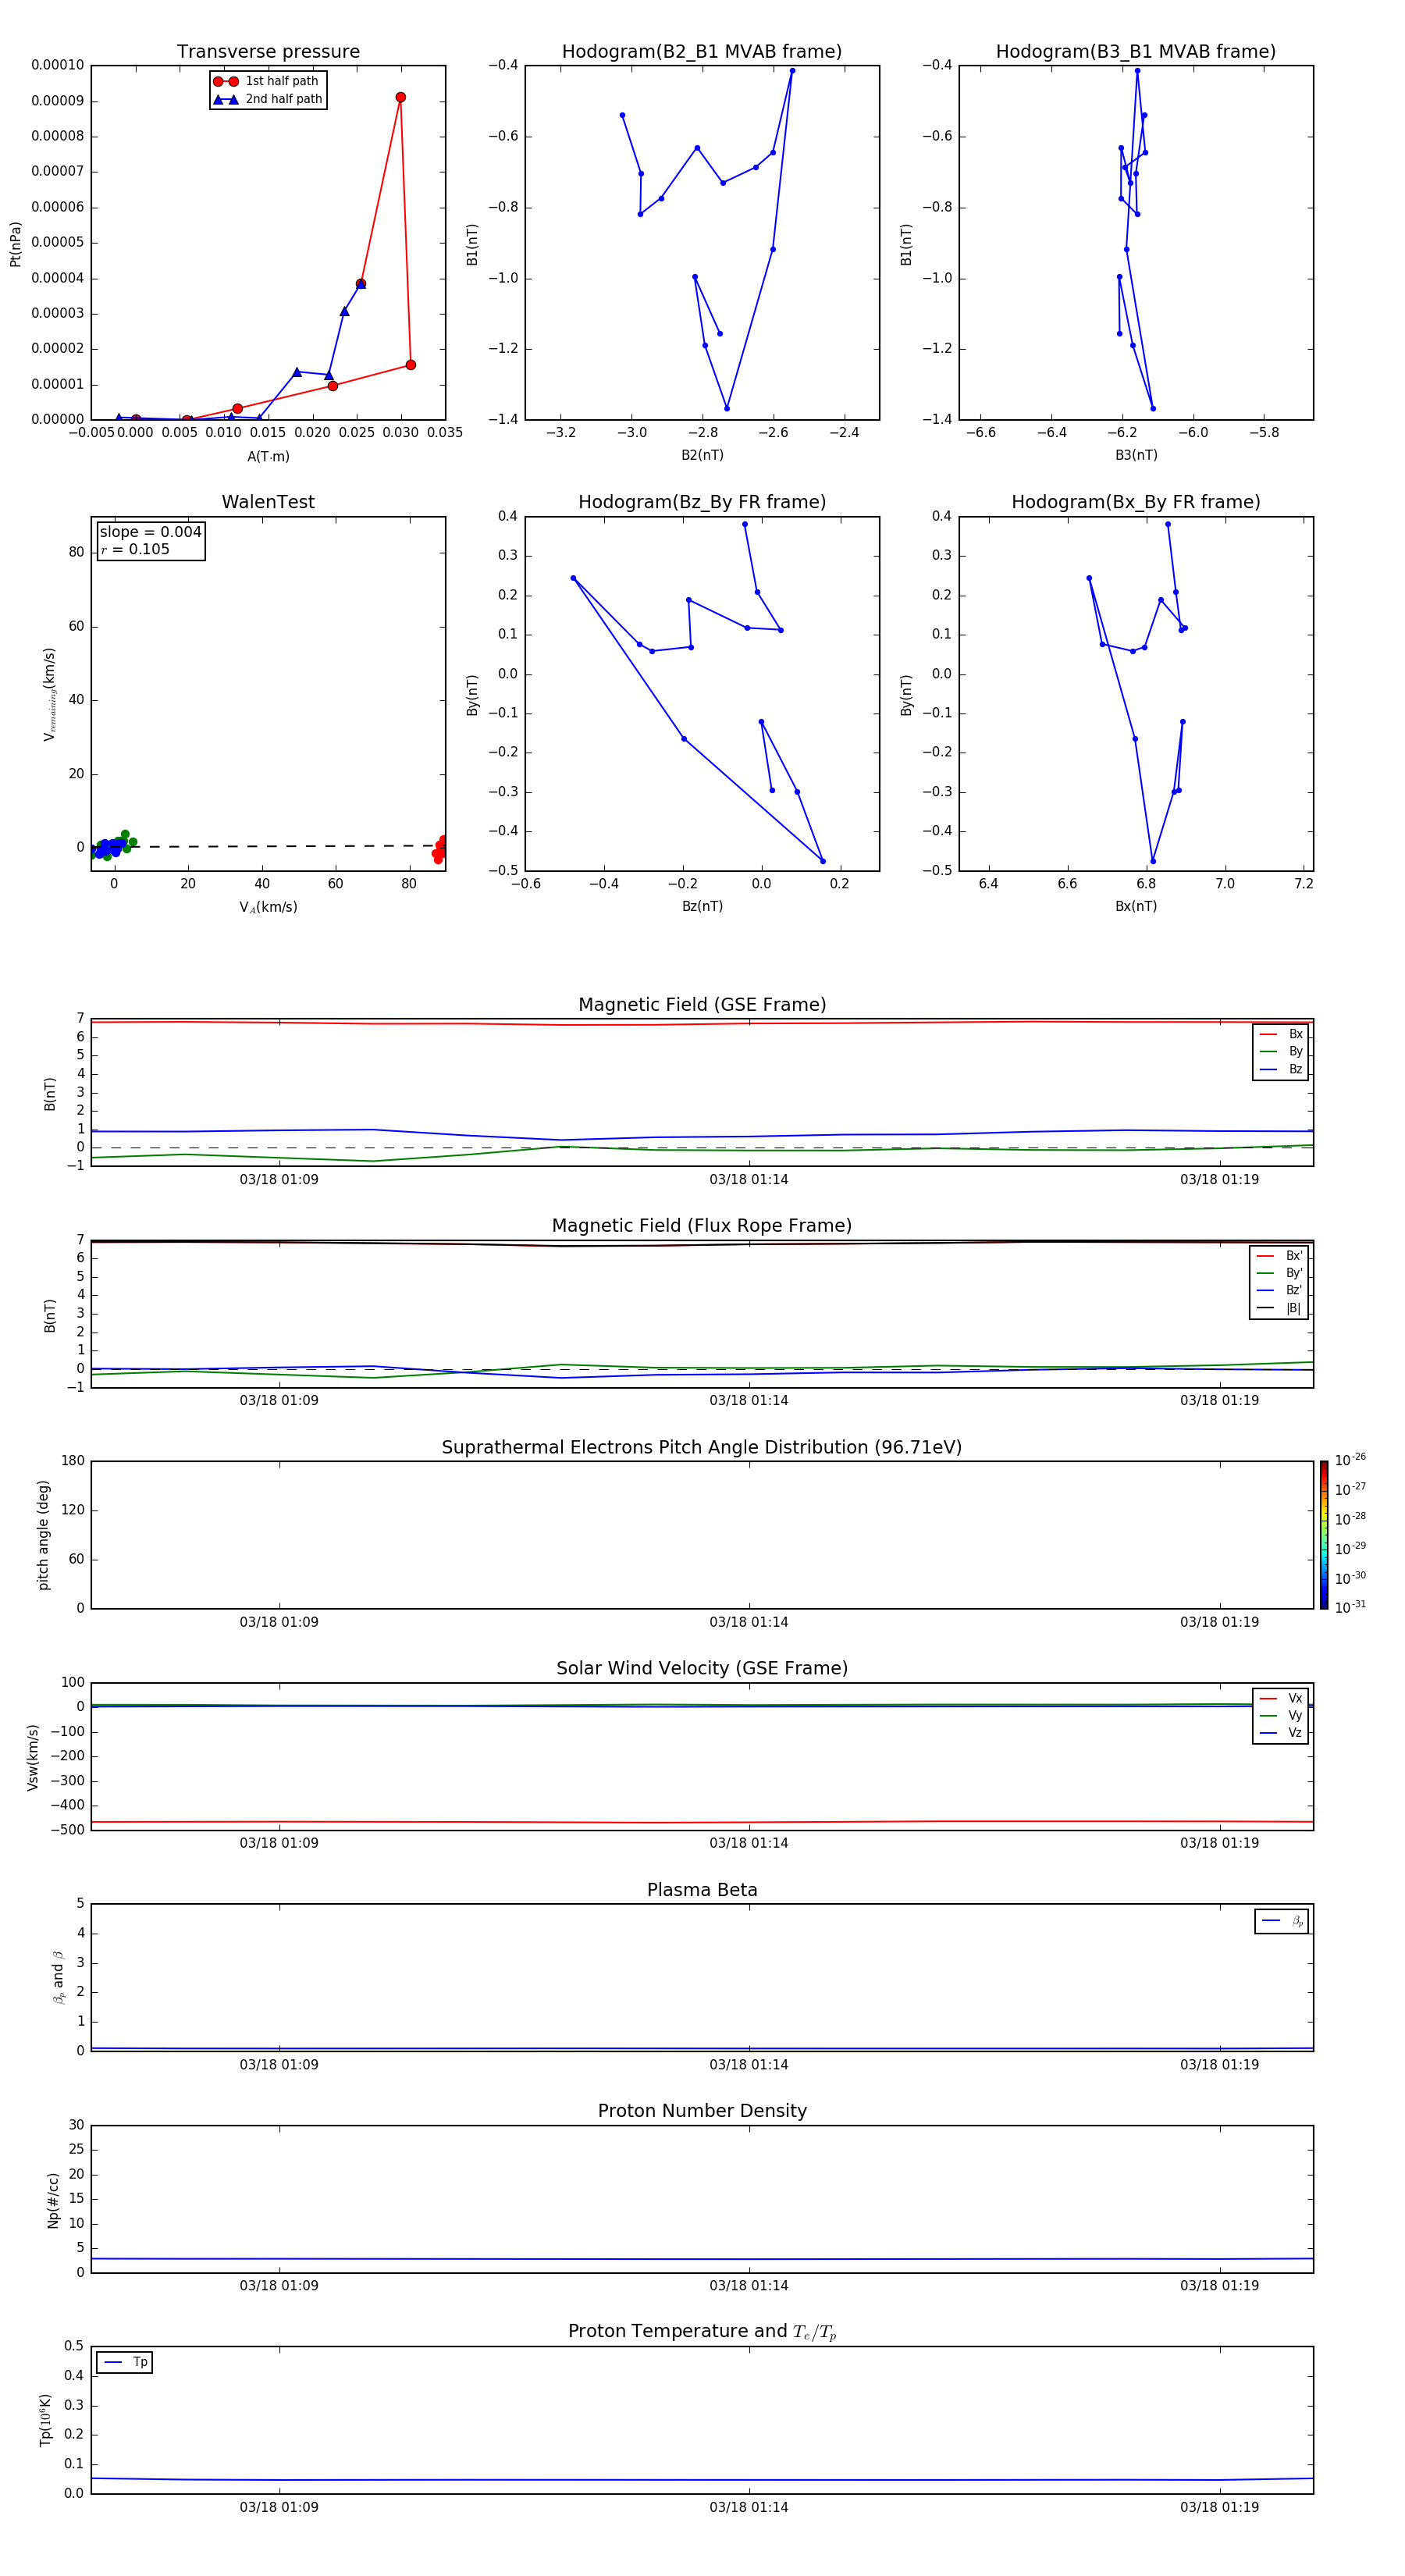Viewport: 1405px width, 2576px height.
Task: Select the "1st half path" legend entry
Action: coord(266,81)
